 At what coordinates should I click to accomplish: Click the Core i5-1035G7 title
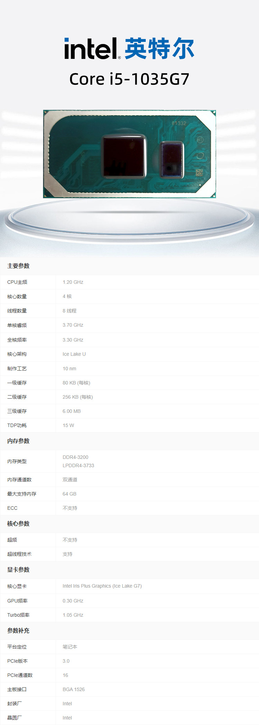(x=129, y=79)
